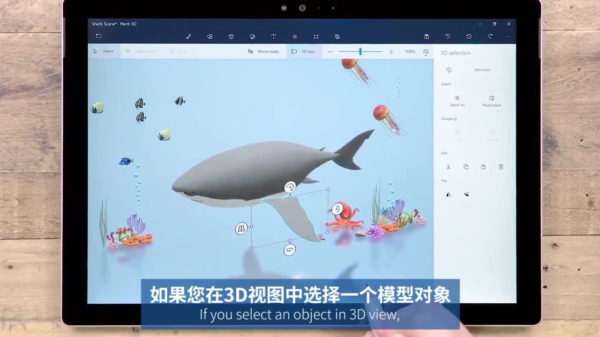Click Cut in the Edit section
Image resolution: width=600 pixels, height=337 pixels.
tap(448, 167)
